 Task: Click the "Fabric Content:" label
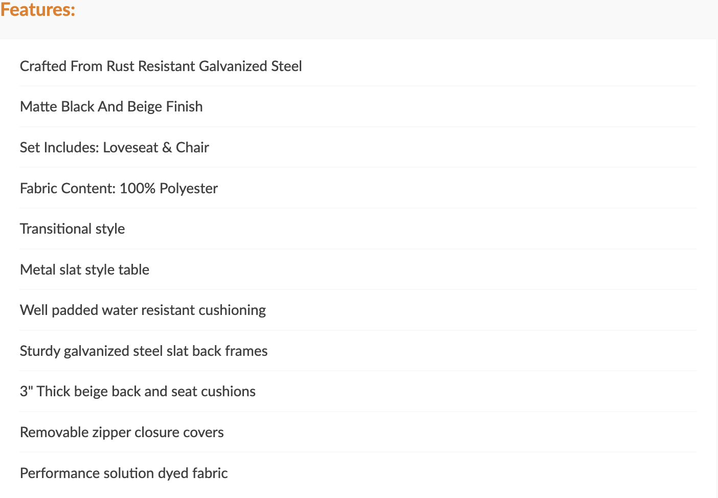click(68, 188)
